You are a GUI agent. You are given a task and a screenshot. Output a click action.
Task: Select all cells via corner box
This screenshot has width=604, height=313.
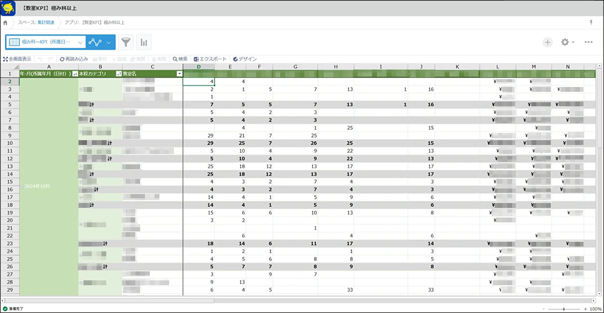pyautogui.click(x=10, y=66)
